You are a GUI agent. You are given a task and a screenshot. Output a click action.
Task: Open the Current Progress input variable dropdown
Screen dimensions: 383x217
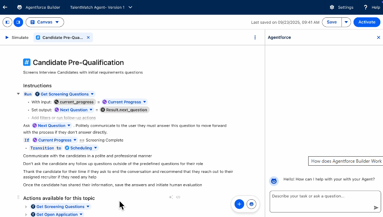tap(145, 102)
